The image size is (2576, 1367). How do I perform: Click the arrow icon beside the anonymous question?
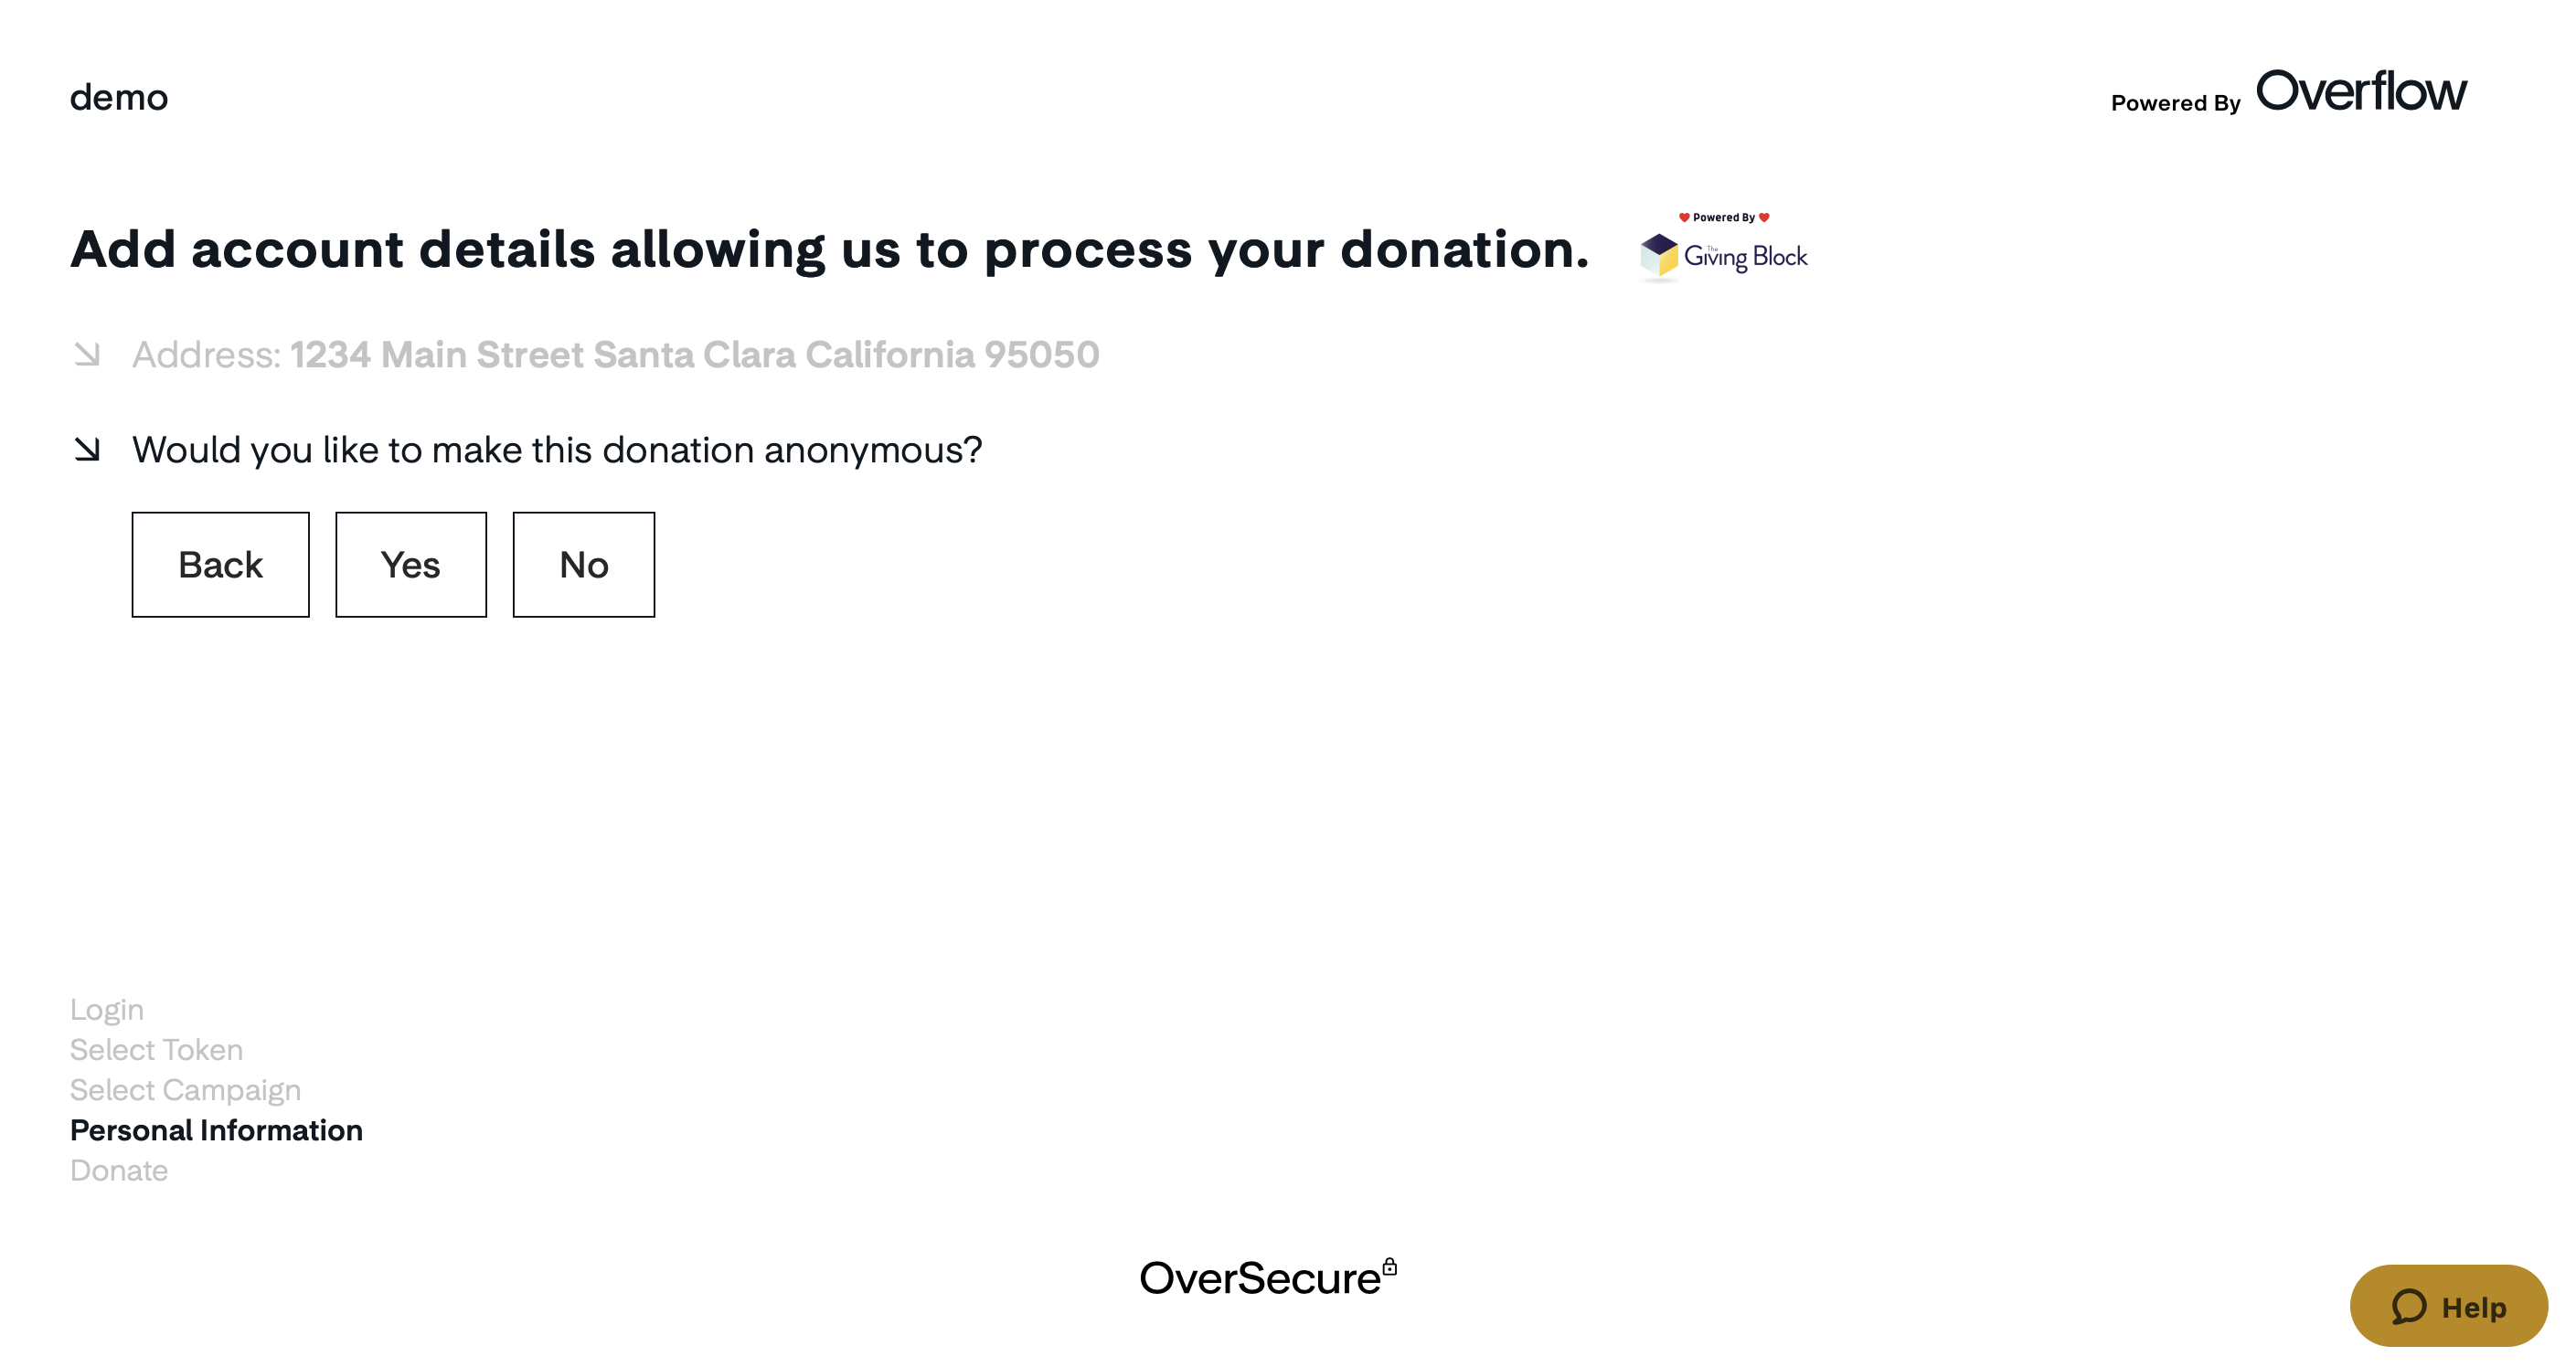point(87,450)
